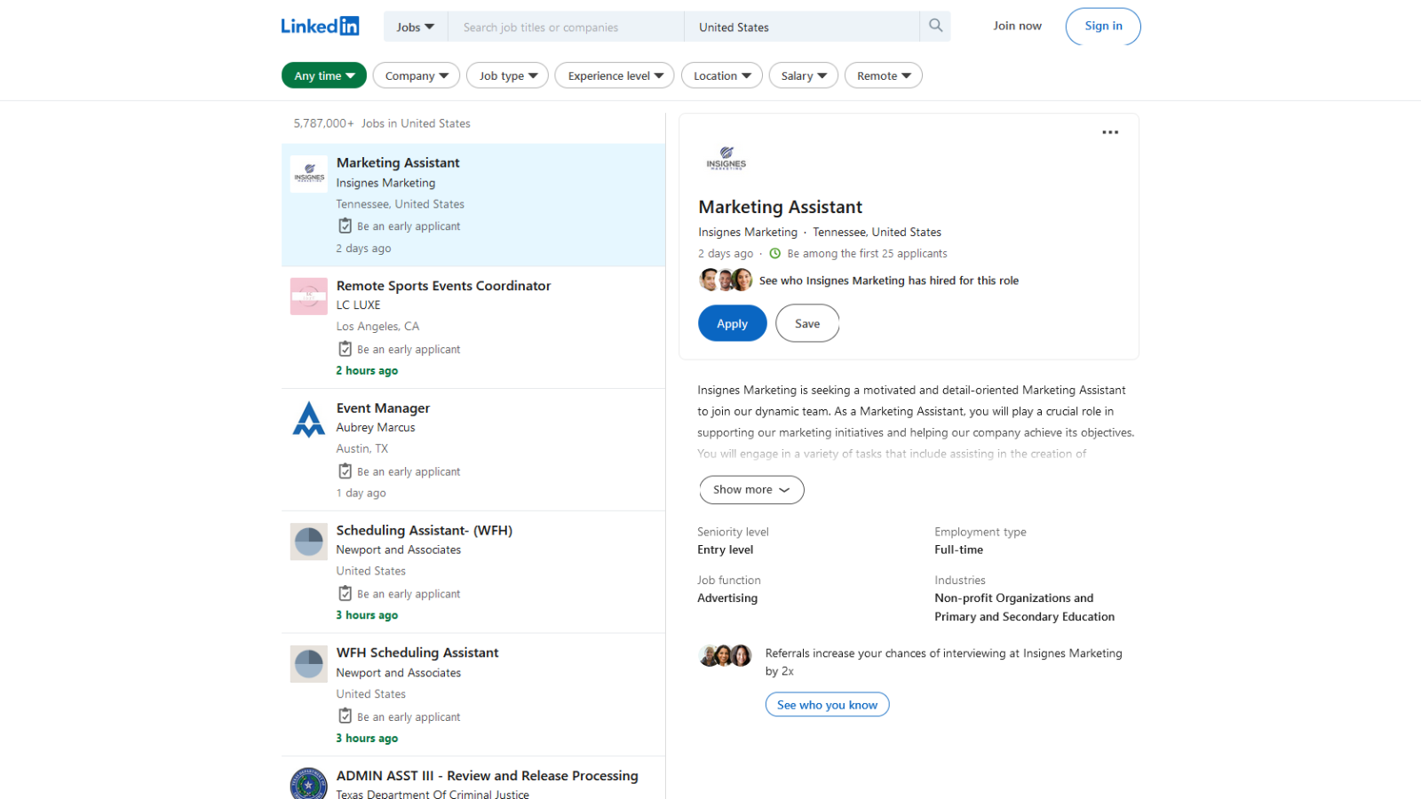The height and width of the screenshot is (799, 1421).
Task: Click the search magnifier icon
Action: tap(935, 26)
